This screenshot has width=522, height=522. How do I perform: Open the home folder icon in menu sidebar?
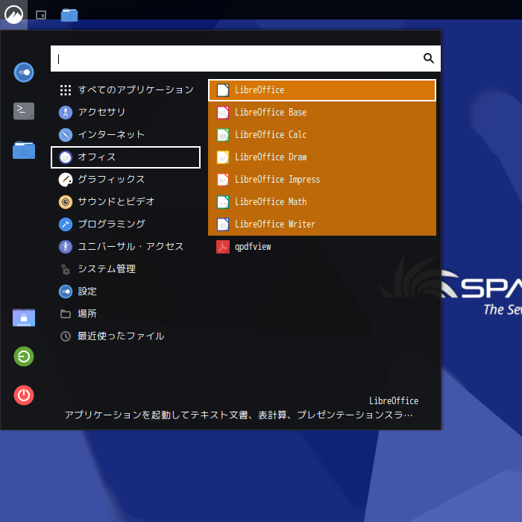tap(24, 150)
